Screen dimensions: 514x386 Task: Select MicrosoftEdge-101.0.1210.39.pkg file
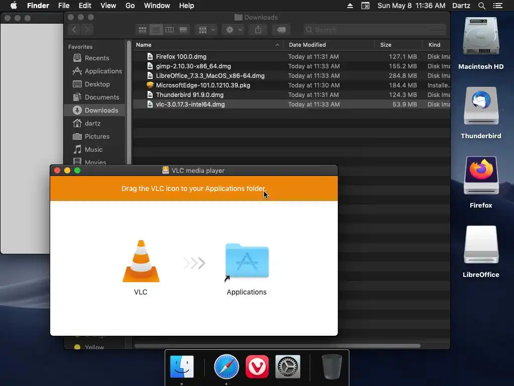click(292, 85)
